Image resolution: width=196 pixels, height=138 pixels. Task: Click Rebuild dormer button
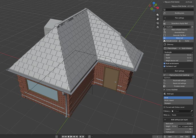tap(170, 41)
